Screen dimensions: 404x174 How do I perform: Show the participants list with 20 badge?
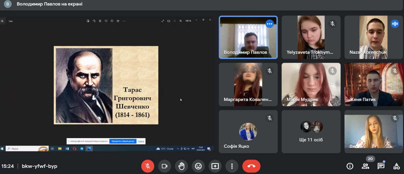tap(365, 166)
